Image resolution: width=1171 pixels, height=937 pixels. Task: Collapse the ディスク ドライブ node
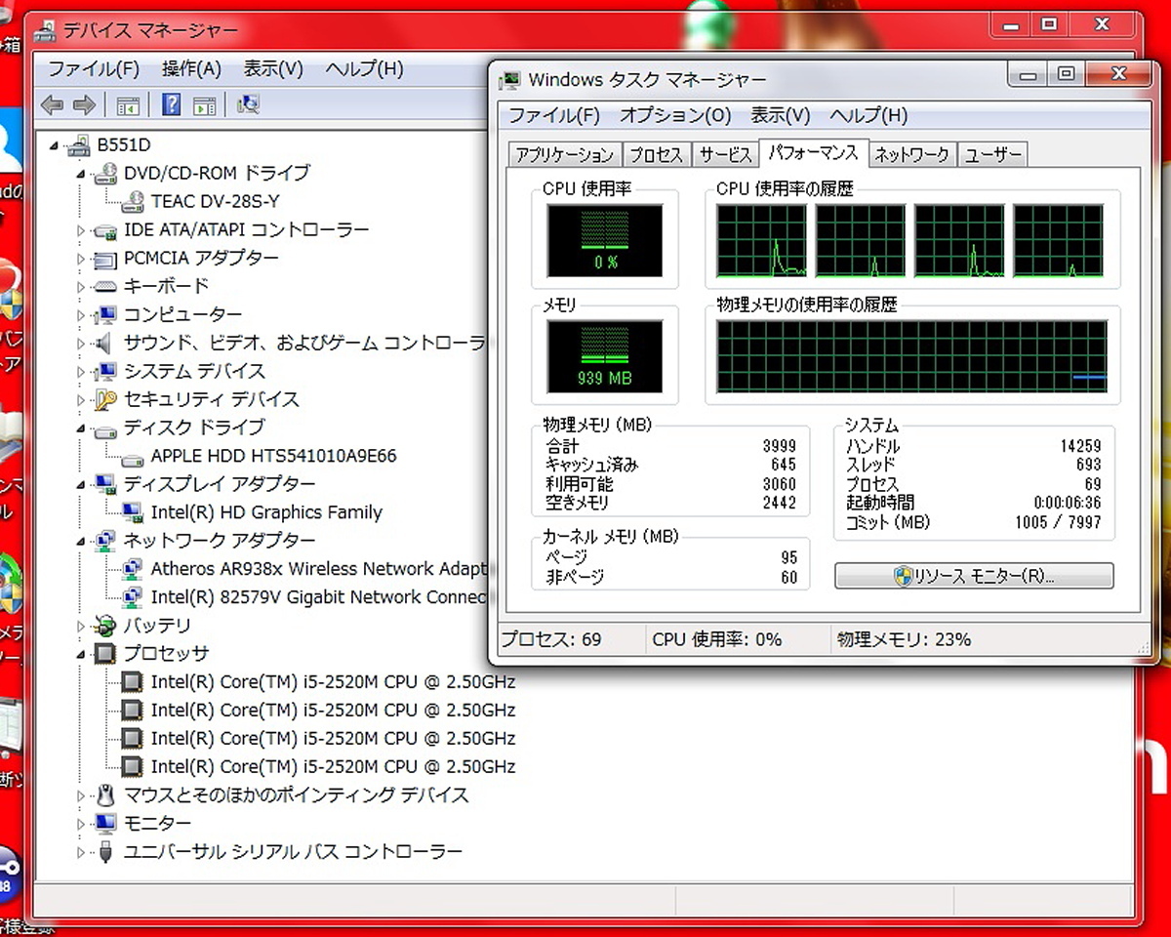(x=82, y=428)
